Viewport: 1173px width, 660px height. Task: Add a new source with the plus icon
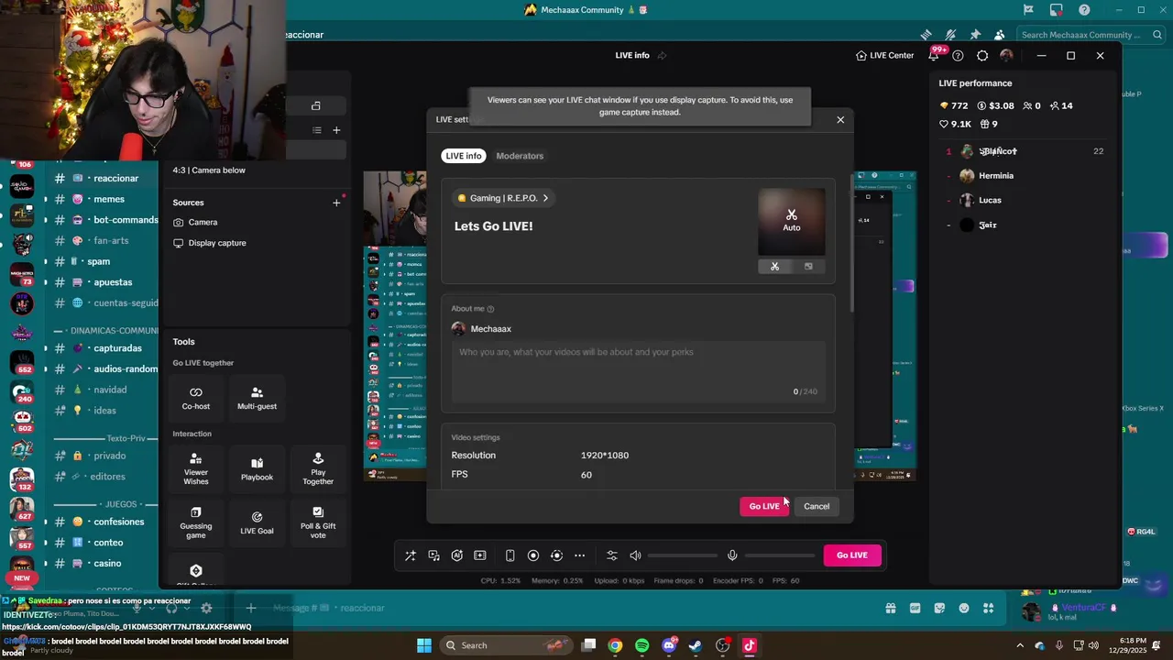(336, 203)
